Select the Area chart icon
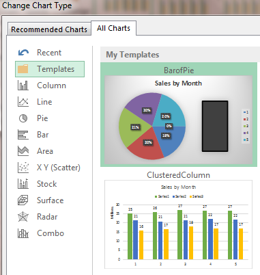 click(23, 151)
